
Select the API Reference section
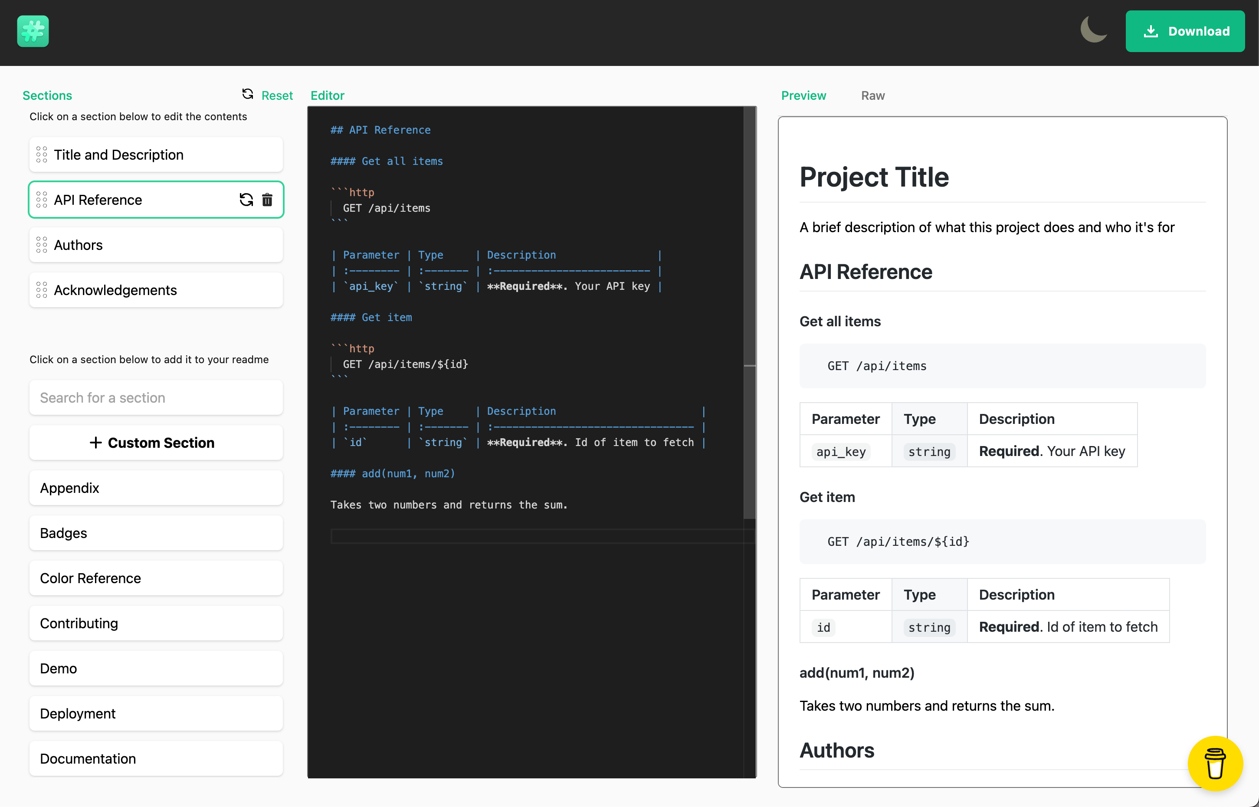click(156, 200)
